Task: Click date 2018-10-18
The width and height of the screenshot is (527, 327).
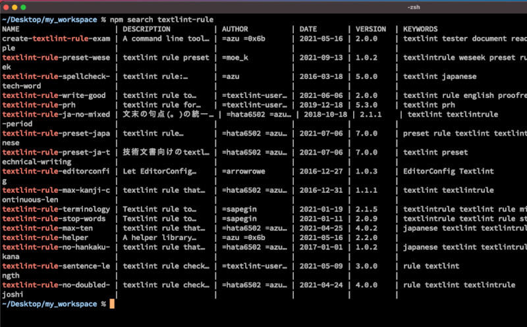Action: (325, 114)
